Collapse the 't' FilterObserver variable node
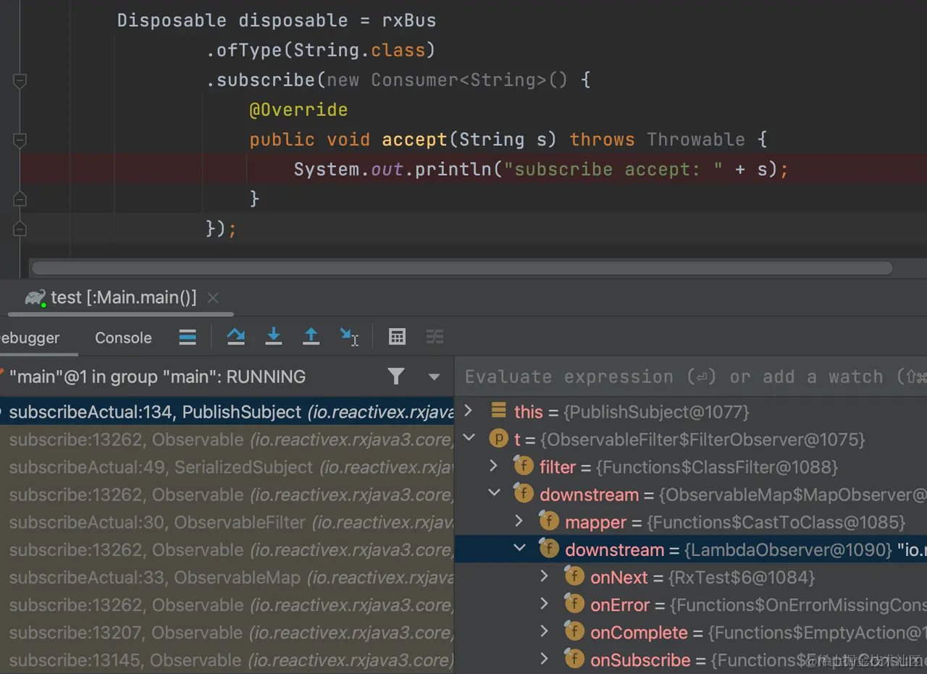 (469, 438)
